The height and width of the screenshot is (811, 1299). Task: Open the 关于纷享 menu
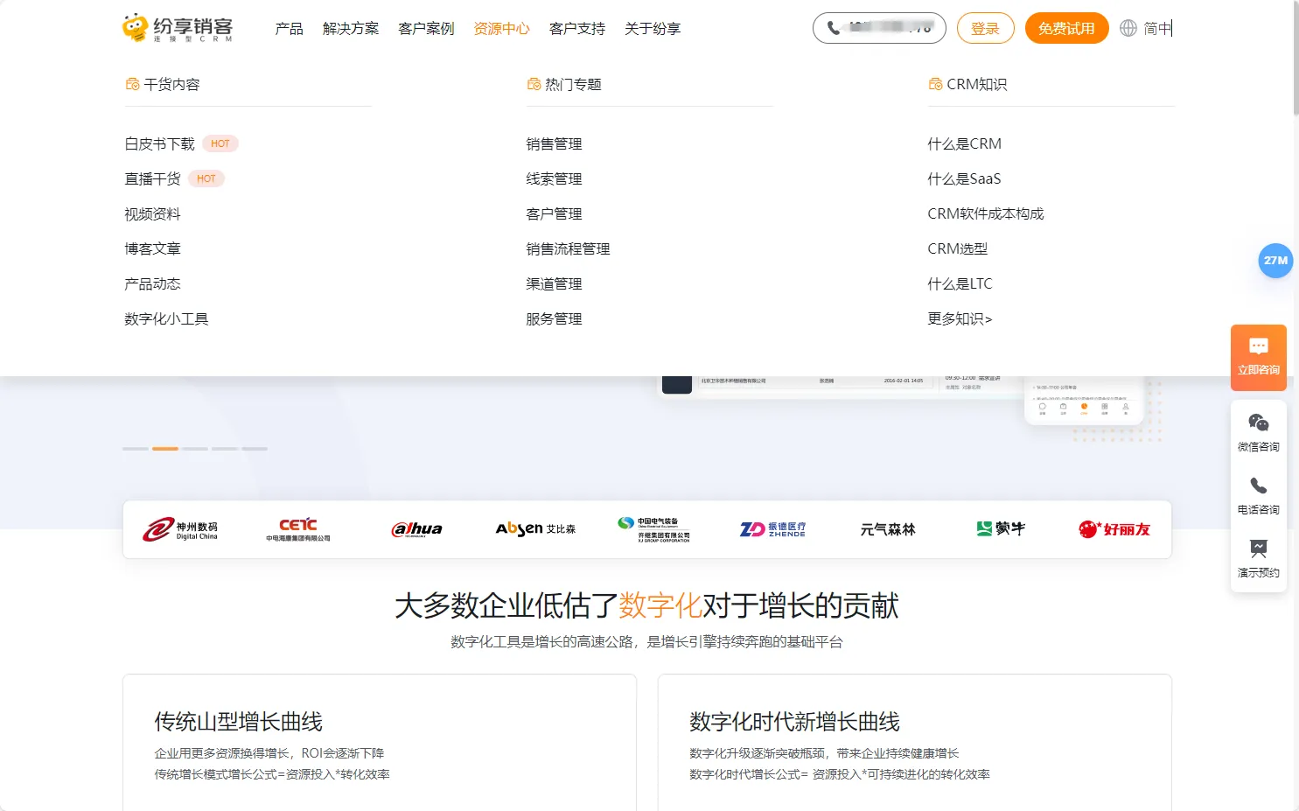[x=653, y=29]
